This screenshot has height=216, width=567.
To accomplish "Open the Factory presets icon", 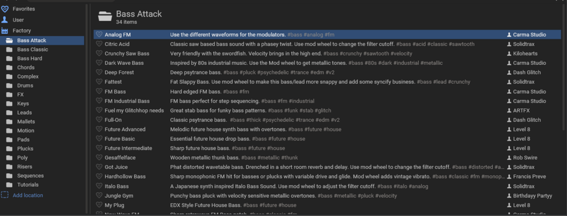I will 4,31.
